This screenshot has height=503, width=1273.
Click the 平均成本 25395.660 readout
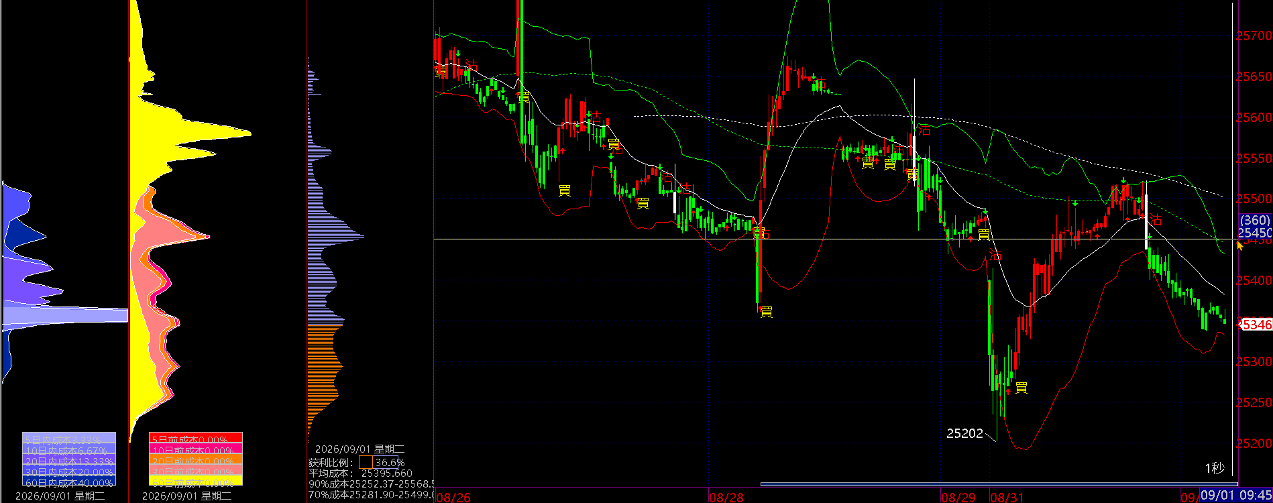pyautogui.click(x=360, y=473)
